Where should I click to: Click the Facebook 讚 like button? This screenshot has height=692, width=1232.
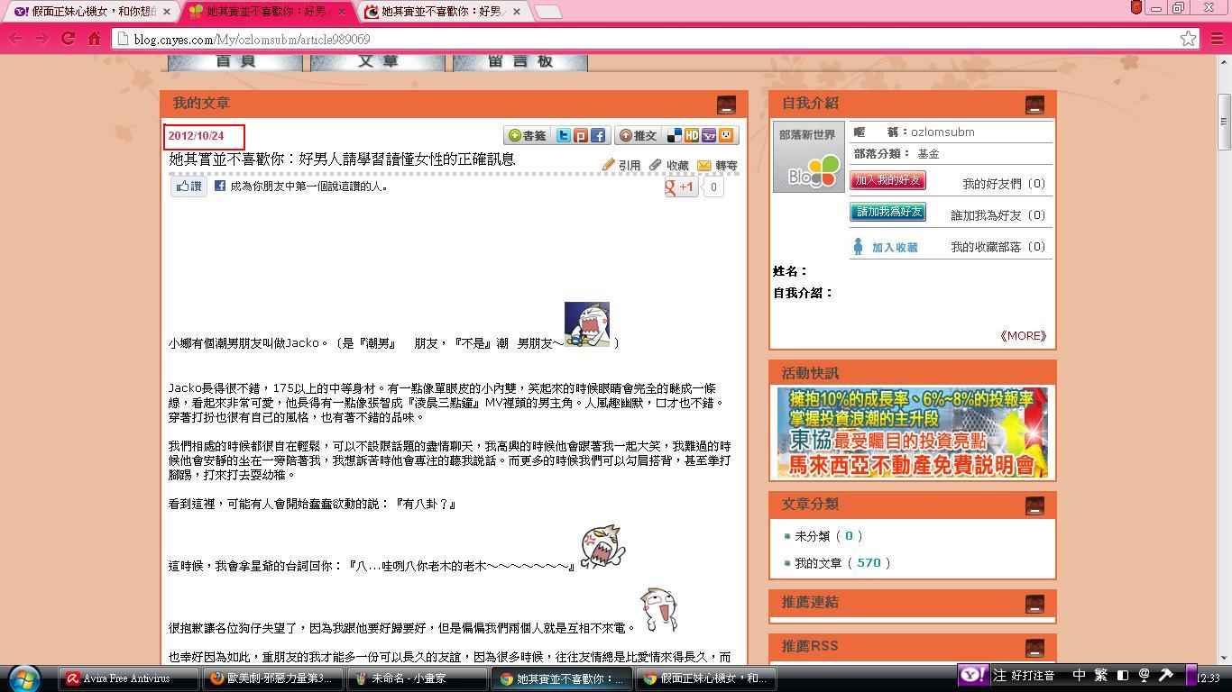(x=188, y=187)
